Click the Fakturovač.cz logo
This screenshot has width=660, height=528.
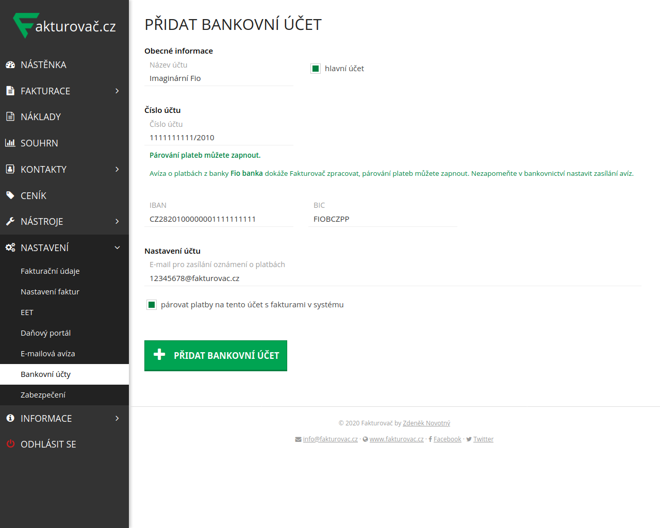(x=64, y=26)
